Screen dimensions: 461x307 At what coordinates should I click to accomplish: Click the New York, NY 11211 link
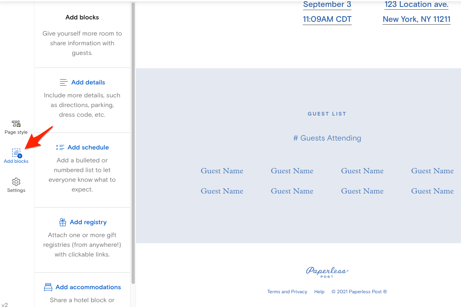416,19
